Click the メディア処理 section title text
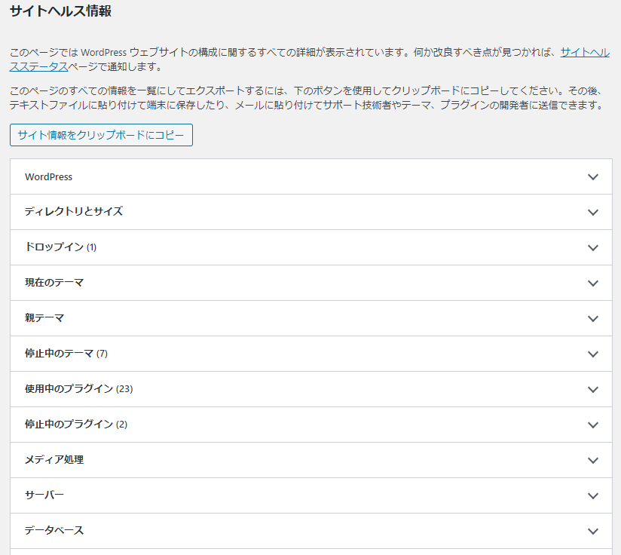621x555 pixels. pyautogui.click(x=54, y=460)
